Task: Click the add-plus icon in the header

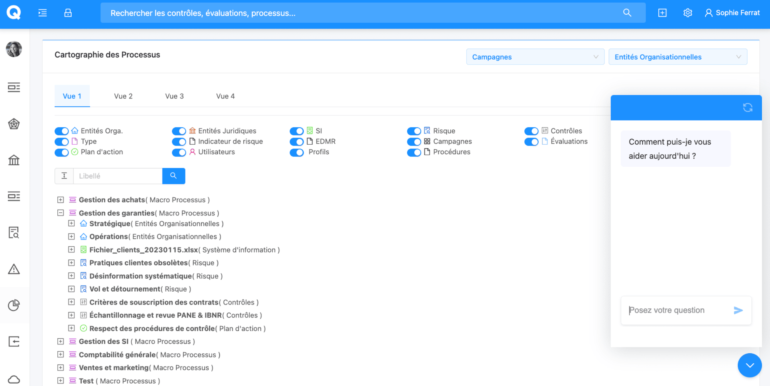Action: click(x=662, y=13)
